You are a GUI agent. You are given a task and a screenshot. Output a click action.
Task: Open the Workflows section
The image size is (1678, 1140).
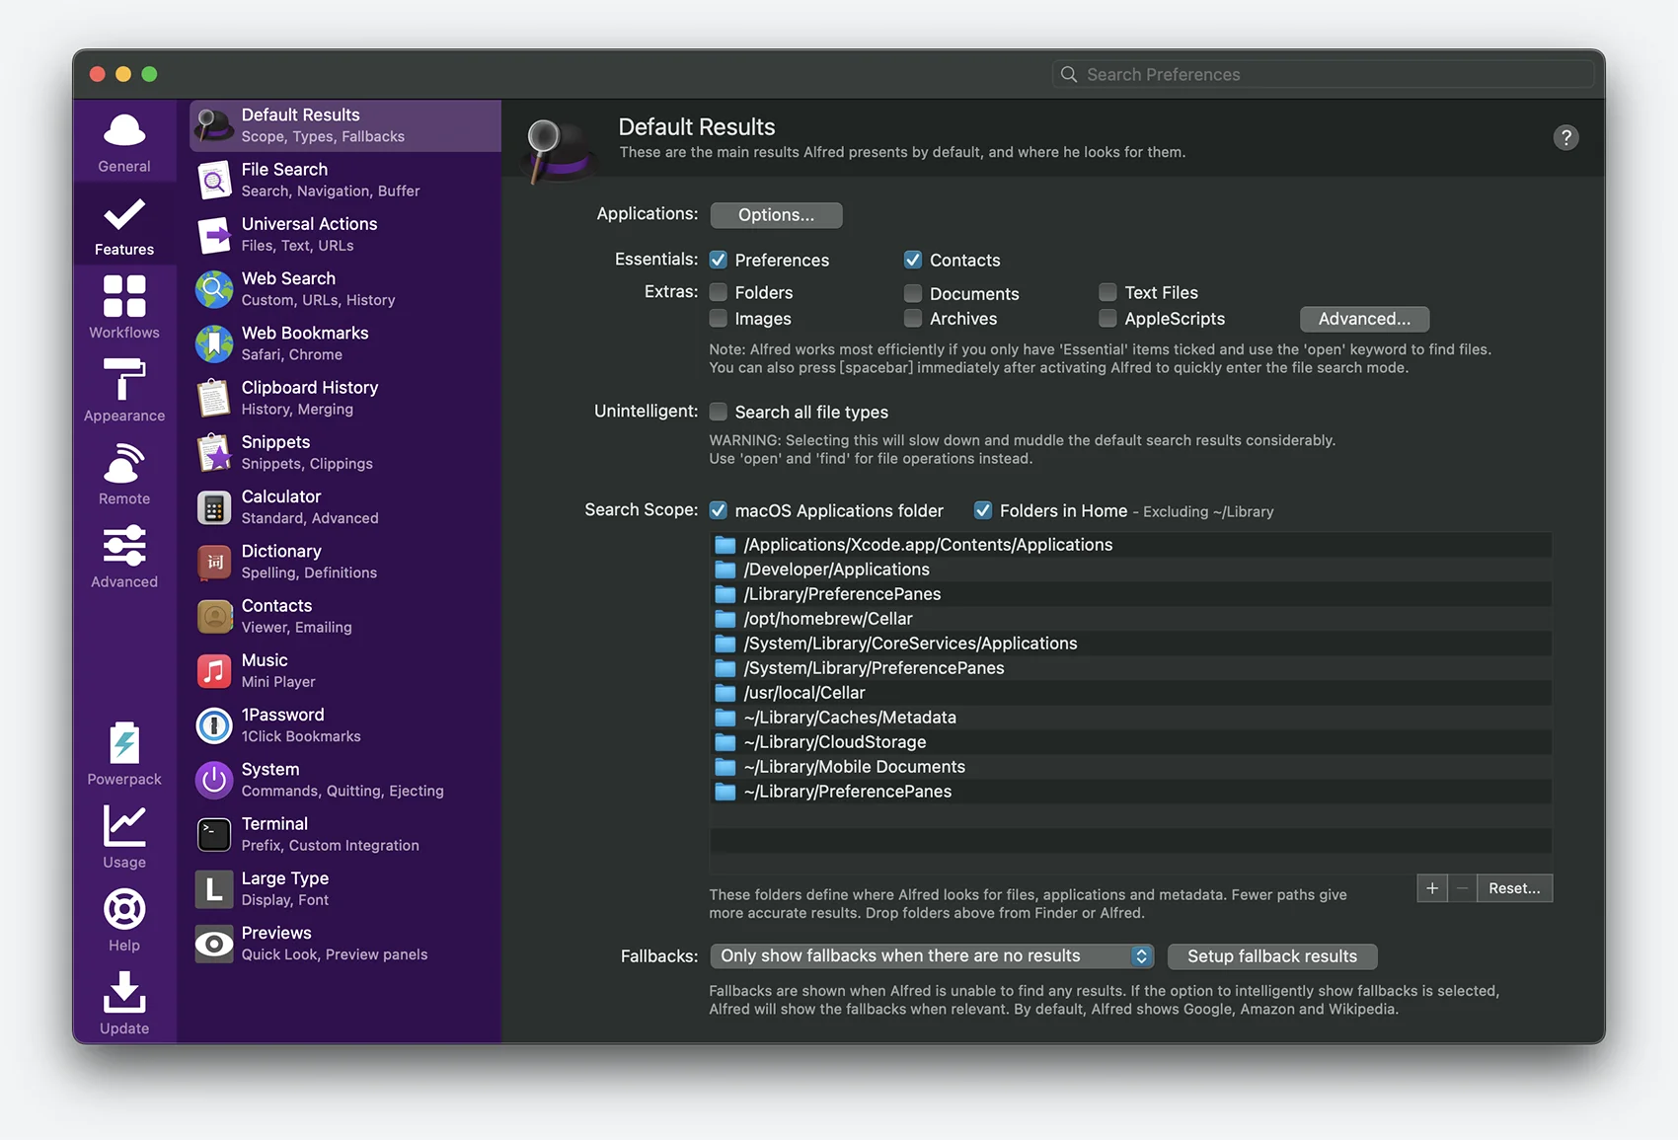click(124, 307)
